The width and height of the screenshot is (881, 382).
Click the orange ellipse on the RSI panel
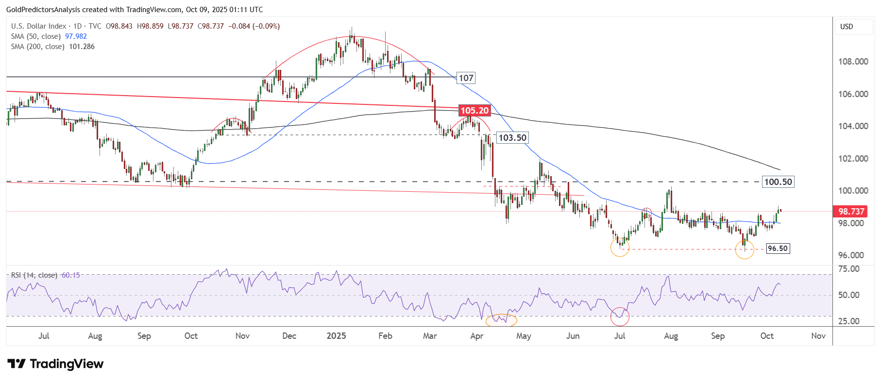pos(501,320)
